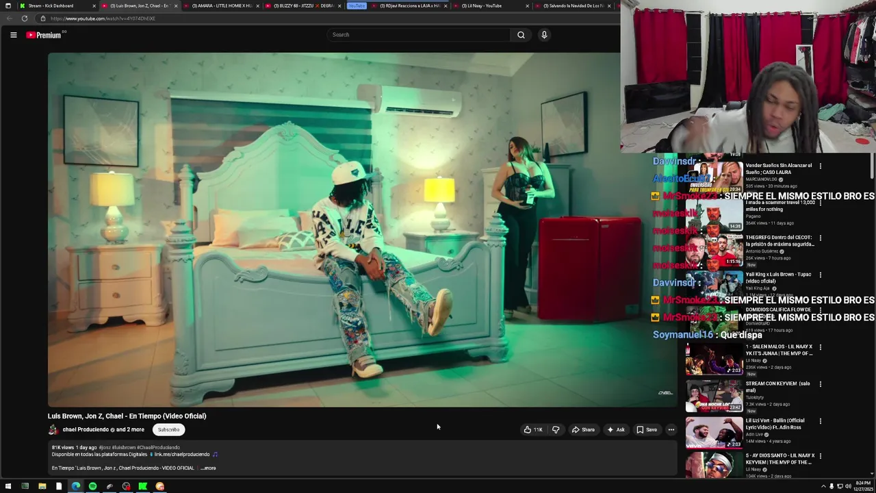Open options for Lil Uzi Vert Ballin video
Screen dimensions: 876x493
(x=821, y=421)
